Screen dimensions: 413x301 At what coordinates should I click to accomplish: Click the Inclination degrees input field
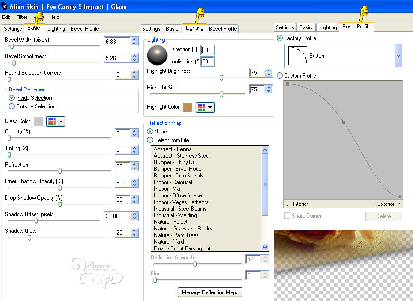[207, 62]
